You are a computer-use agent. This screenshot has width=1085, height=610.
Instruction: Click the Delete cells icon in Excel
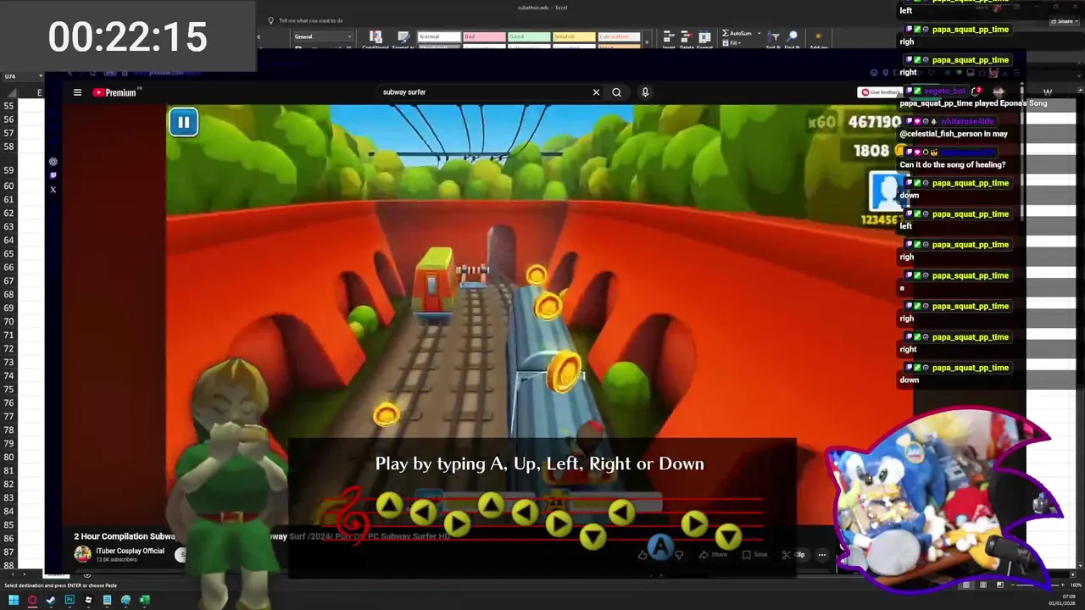[x=687, y=37]
